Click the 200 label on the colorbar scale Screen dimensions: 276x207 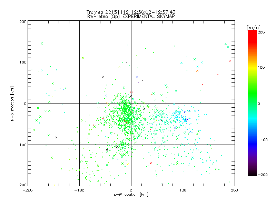click(x=261, y=32)
